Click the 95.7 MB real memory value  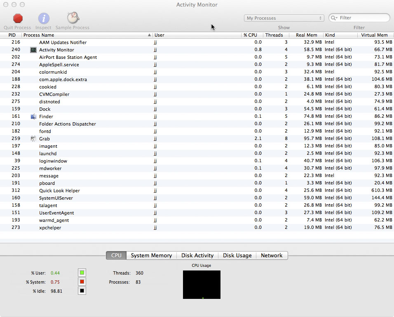click(x=312, y=138)
